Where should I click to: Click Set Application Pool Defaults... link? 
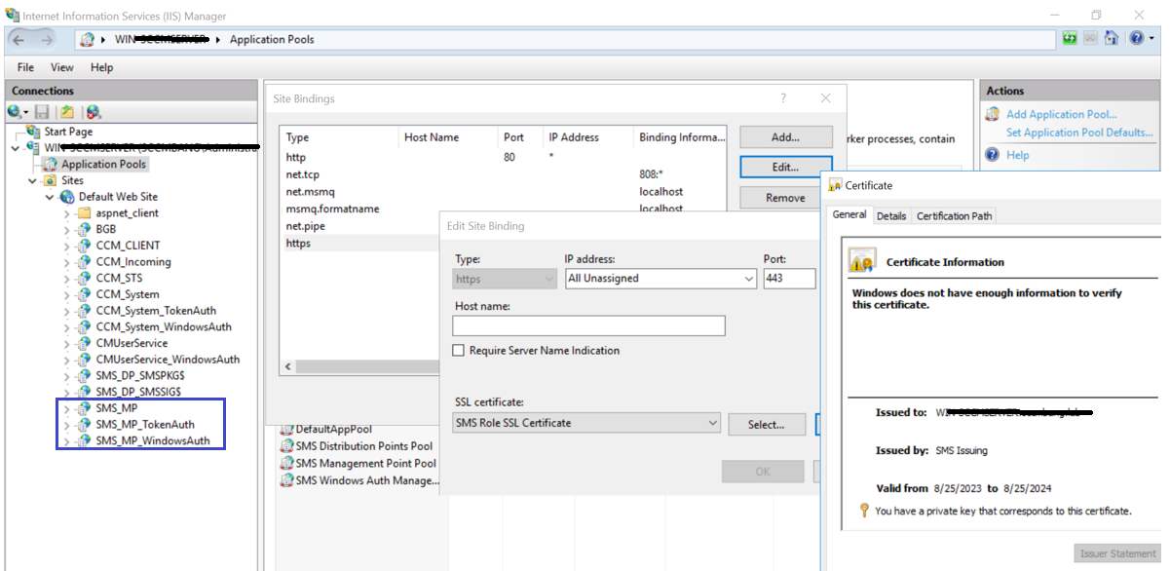pos(1079,133)
